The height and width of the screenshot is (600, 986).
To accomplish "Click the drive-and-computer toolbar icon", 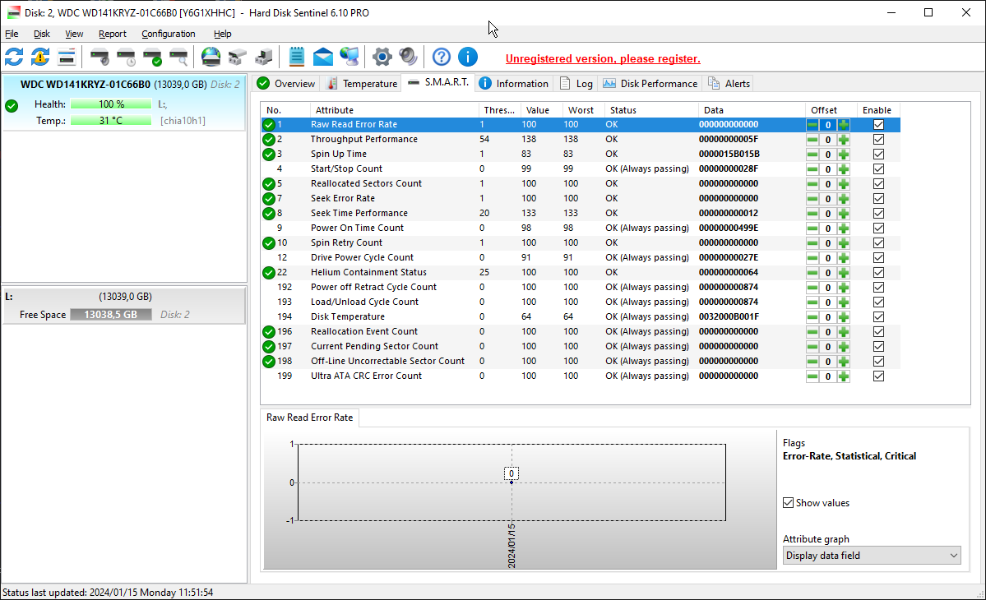I will tap(263, 58).
